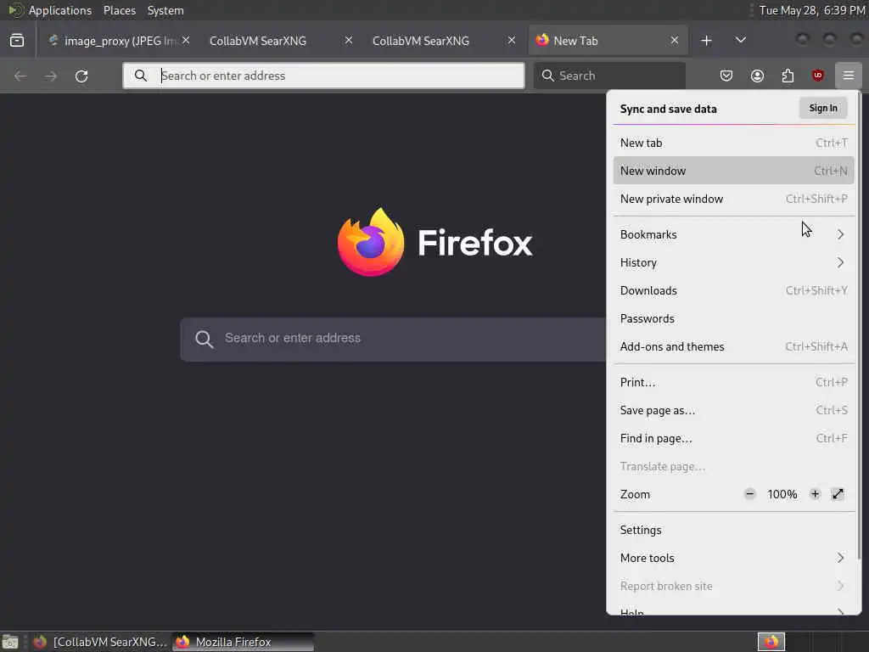Image resolution: width=869 pixels, height=652 pixels.
Task: Open the Places menu in top panel
Action: point(119,10)
